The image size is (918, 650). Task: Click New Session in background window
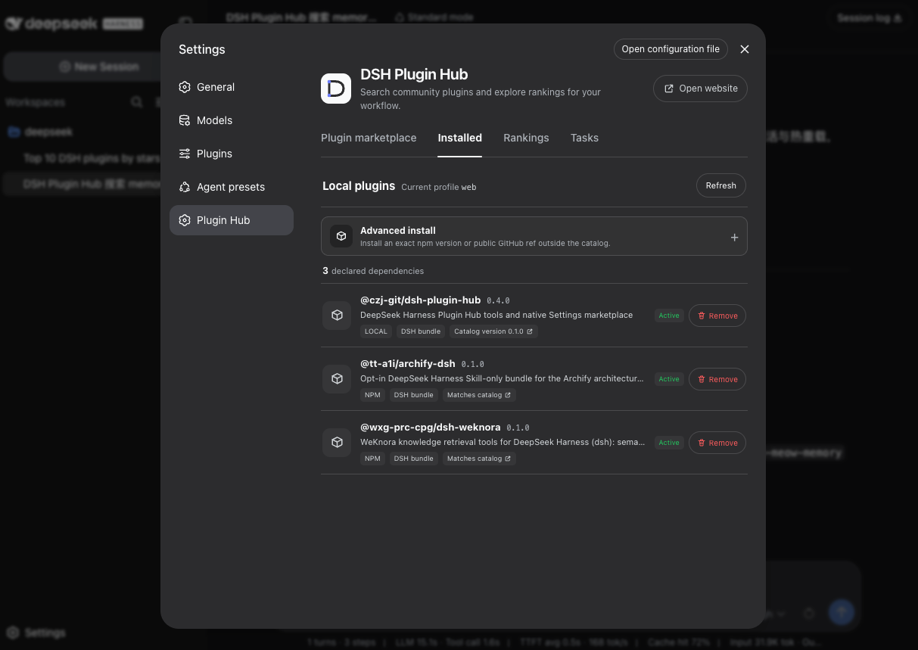tap(99, 67)
